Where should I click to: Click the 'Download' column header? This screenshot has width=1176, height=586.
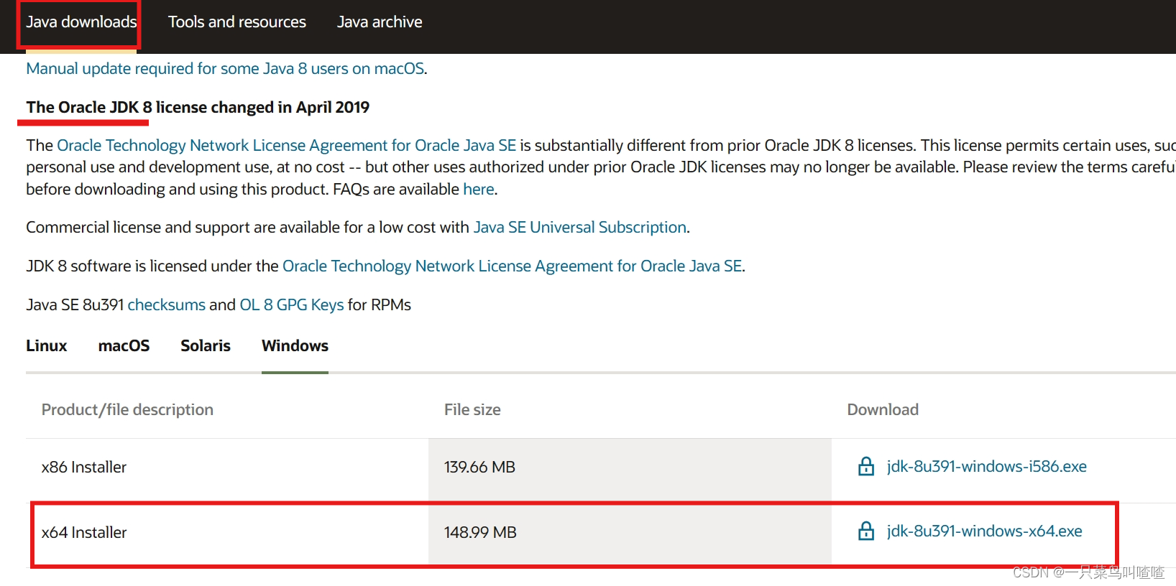(x=883, y=409)
